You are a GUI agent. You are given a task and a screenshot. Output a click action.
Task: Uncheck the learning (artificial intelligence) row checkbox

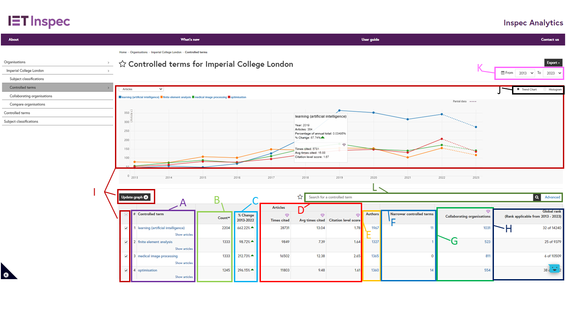126,228
